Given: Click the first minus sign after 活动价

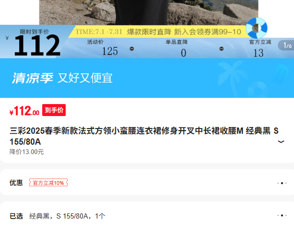Looking at the screenshot, I should (132, 49).
